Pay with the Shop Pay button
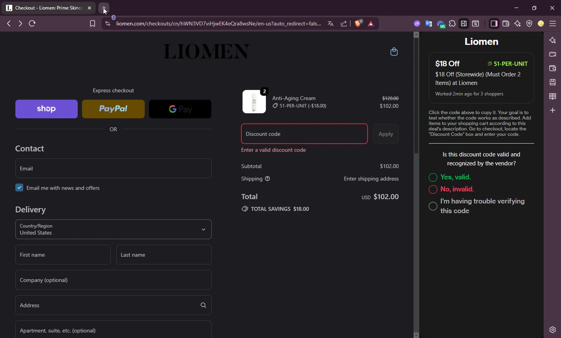Screen dimensions: 561x338 [46, 109]
